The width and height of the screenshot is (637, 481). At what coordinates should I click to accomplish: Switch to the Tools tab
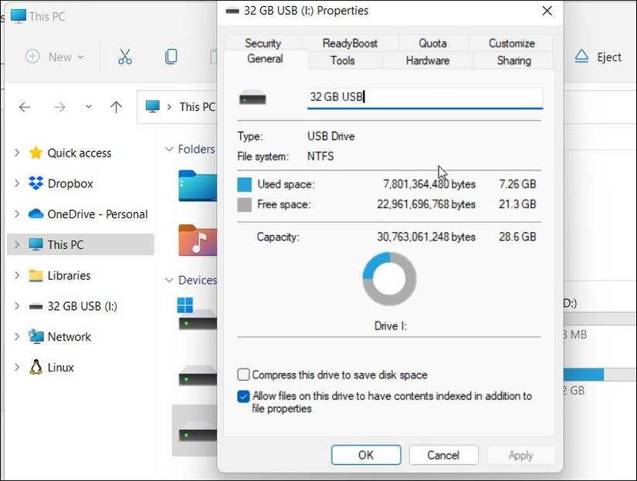coord(343,60)
